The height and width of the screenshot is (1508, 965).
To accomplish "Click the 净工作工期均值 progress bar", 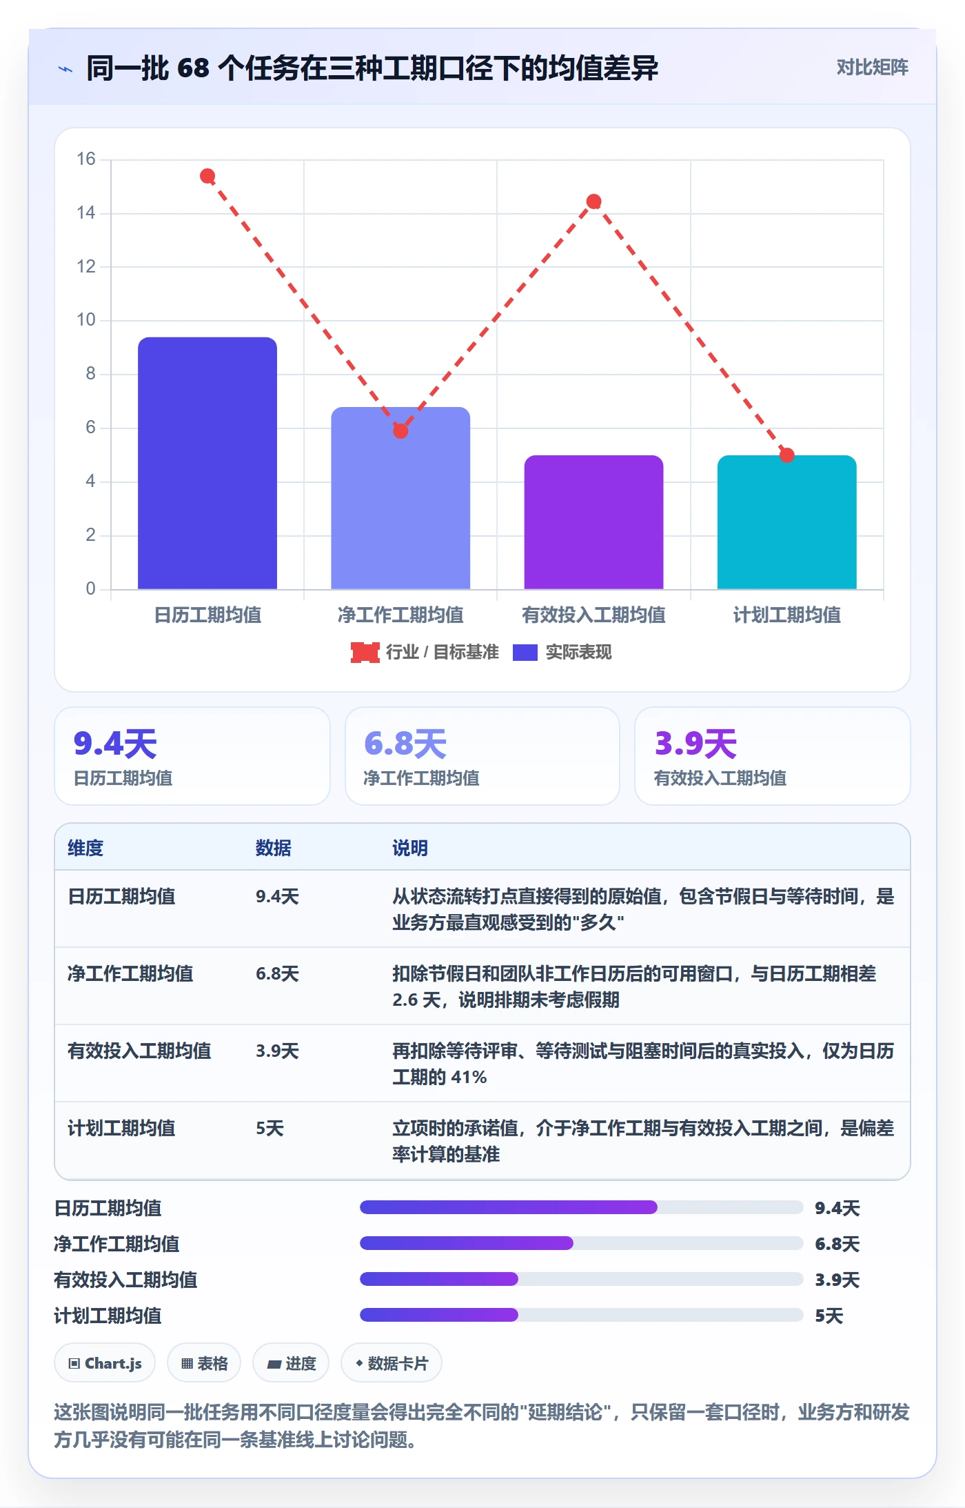I will click(x=581, y=1243).
